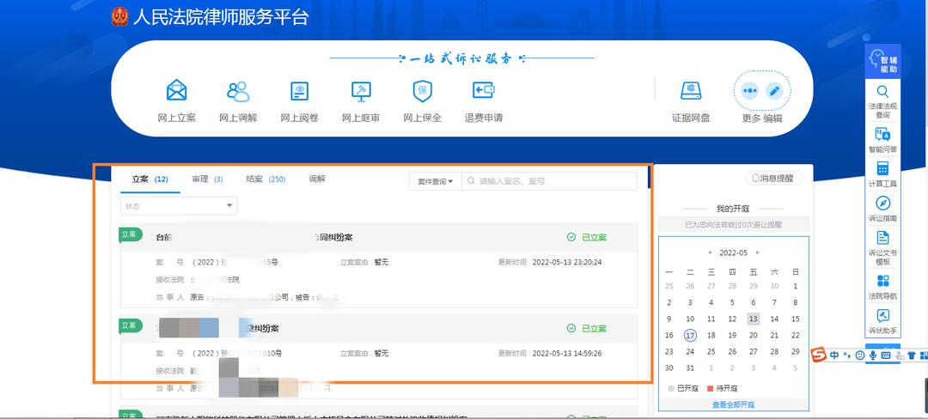The height and width of the screenshot is (419, 928).
Task: Click the 消息提醒 notification button
Action: 774,179
